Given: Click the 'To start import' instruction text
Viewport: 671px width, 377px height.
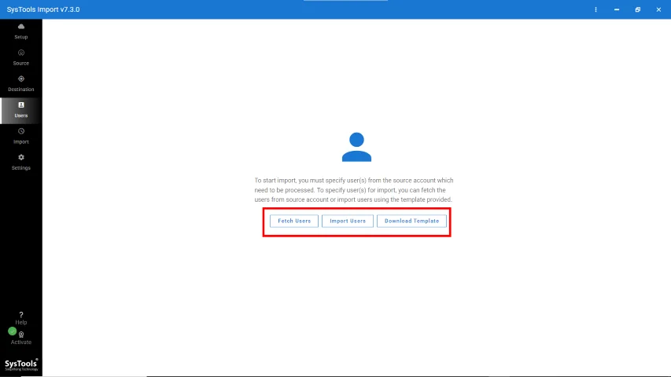Looking at the screenshot, I should click(x=354, y=190).
